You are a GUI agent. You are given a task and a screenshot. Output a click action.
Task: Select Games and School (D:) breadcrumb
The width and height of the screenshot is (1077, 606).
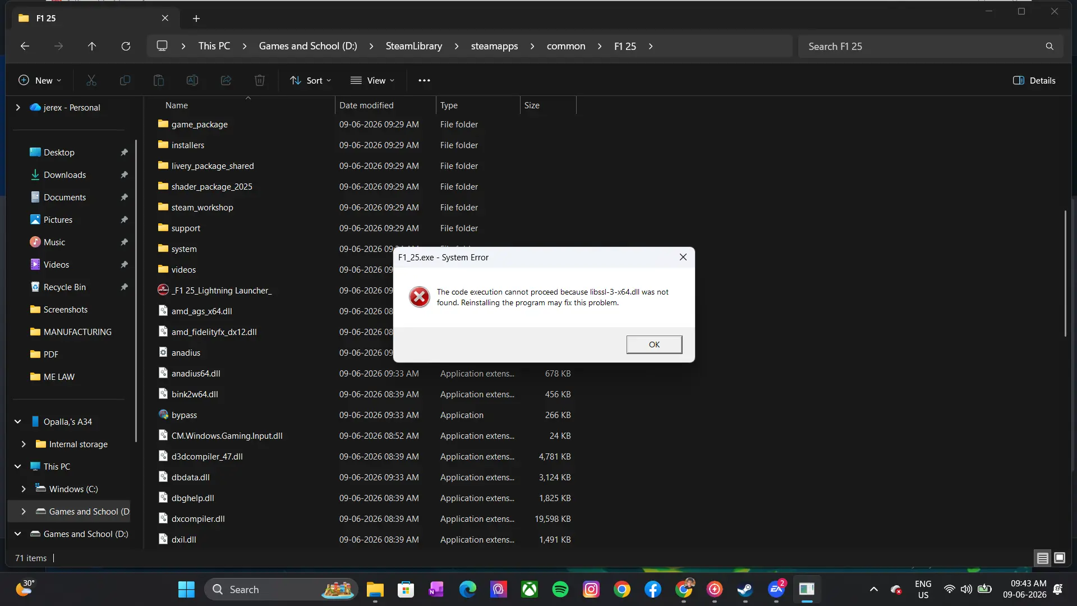308,46
